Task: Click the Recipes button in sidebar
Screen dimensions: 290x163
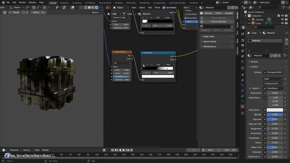Action: pos(229,13)
